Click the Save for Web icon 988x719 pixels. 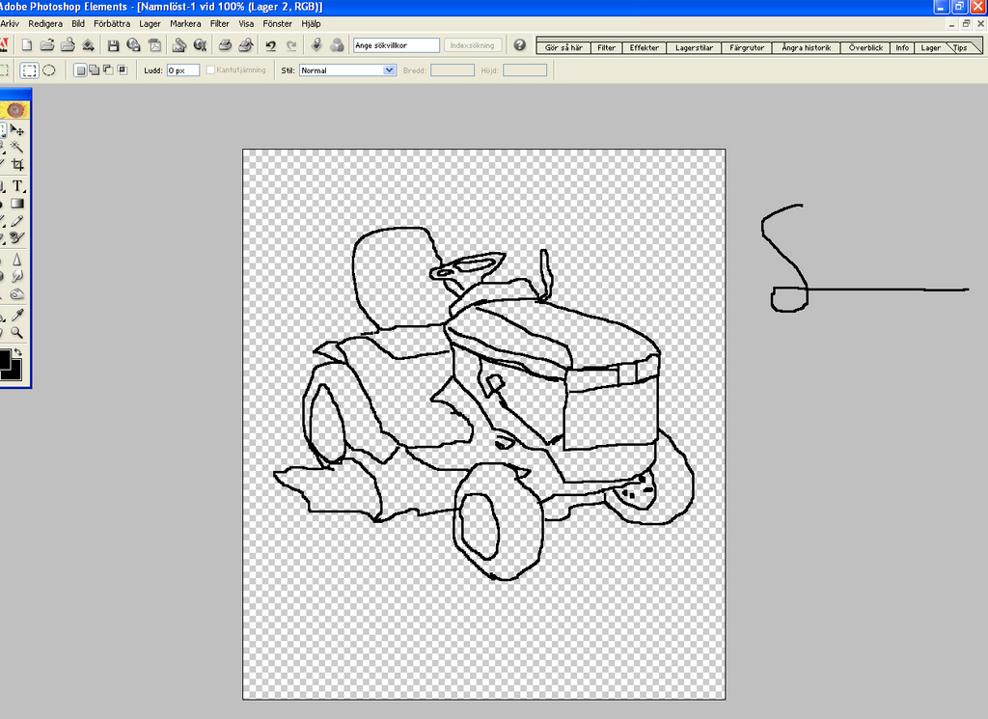click(x=133, y=45)
